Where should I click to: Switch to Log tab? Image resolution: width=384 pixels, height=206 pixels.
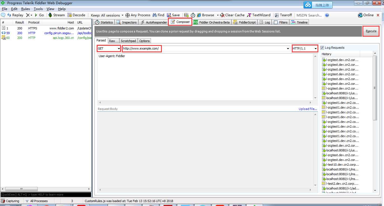point(265,22)
